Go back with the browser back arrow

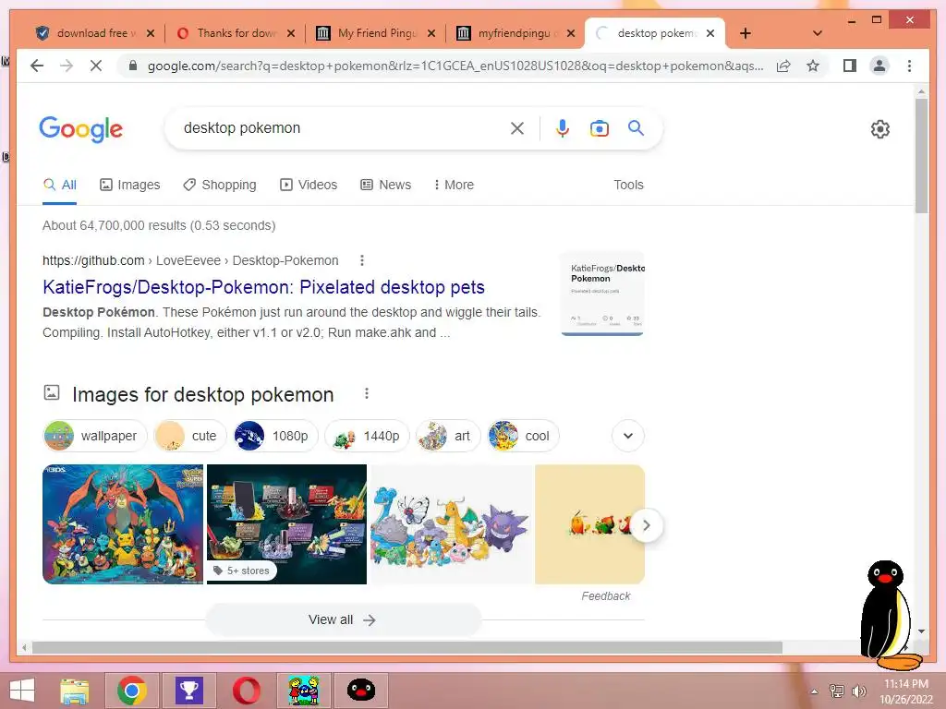pyautogui.click(x=37, y=66)
